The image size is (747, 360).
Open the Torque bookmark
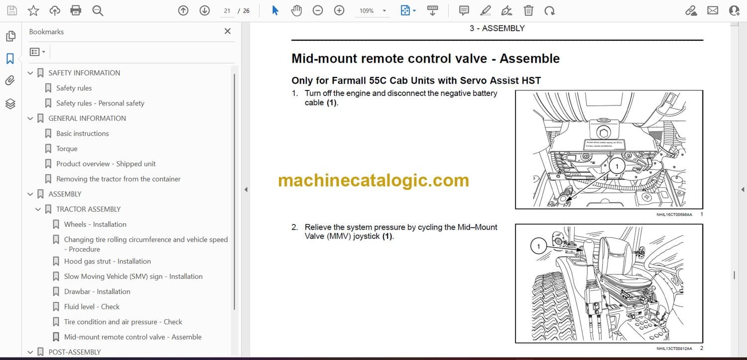click(67, 149)
